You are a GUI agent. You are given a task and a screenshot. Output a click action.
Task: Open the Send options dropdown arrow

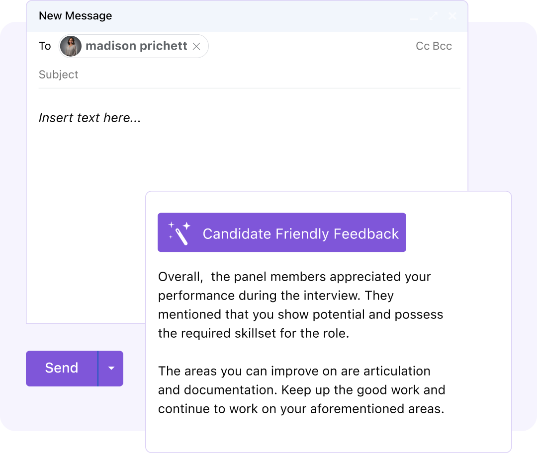(x=111, y=368)
